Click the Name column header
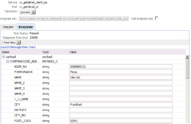The width and height of the screenshot is (191, 124). pyautogui.click(x=6, y=52)
